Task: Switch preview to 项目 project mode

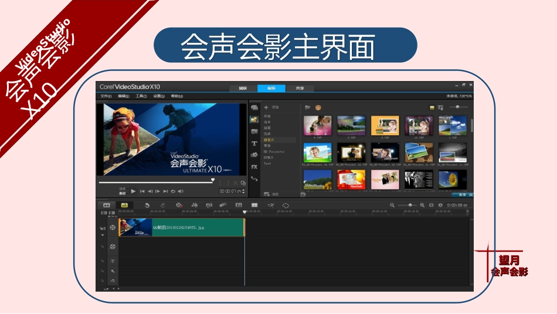Action: tap(122, 189)
